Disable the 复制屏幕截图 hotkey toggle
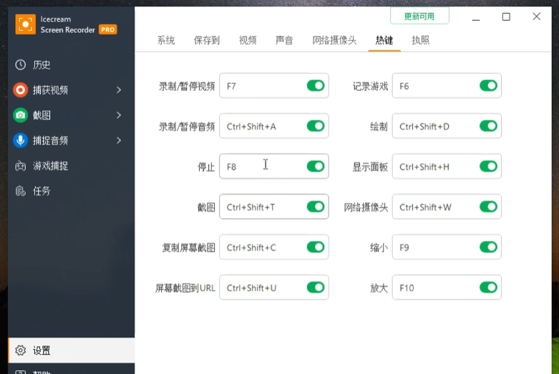This screenshot has height=374, width=559. (x=316, y=247)
